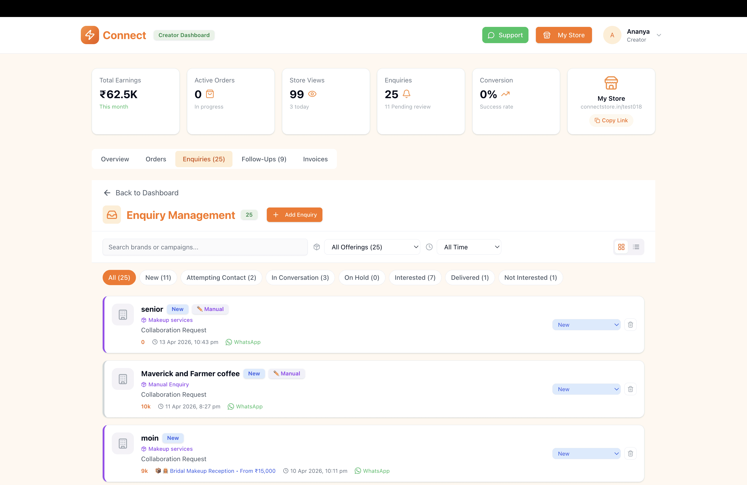Switch to grid view layout
This screenshot has width=747, height=485.
coord(621,247)
